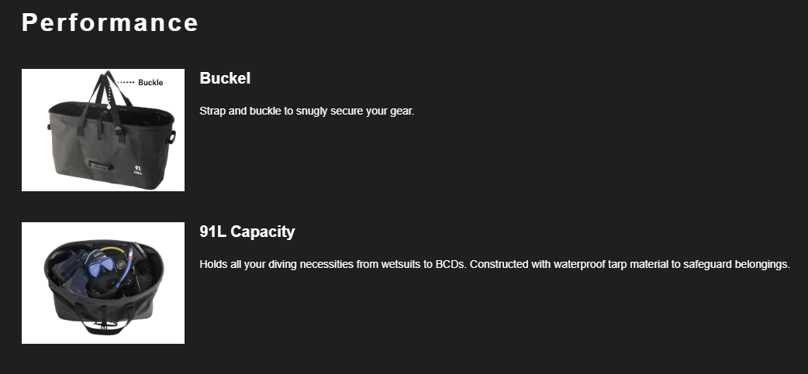Click the Buckle callout label in the image
The image size is (808, 374).
pos(150,82)
